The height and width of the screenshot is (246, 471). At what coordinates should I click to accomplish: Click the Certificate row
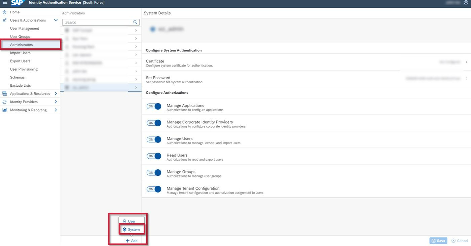(306, 62)
